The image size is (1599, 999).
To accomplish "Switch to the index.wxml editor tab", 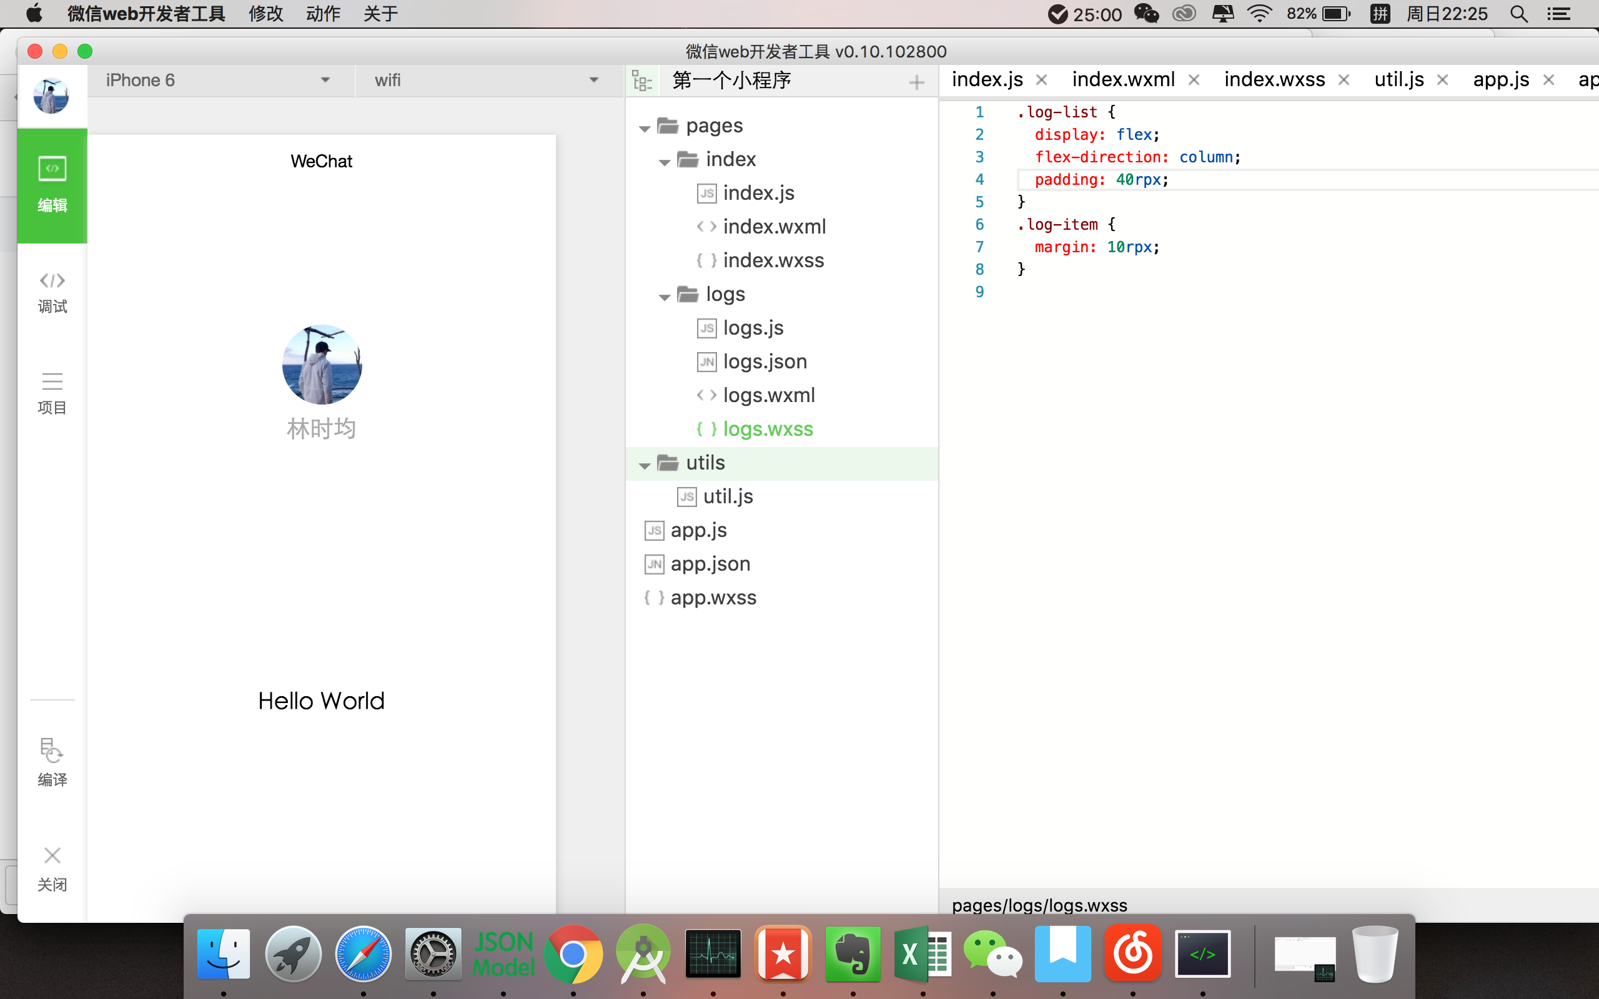I will point(1122,80).
